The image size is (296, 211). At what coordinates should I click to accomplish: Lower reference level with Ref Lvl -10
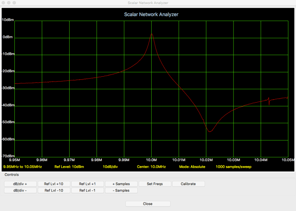click(54, 190)
